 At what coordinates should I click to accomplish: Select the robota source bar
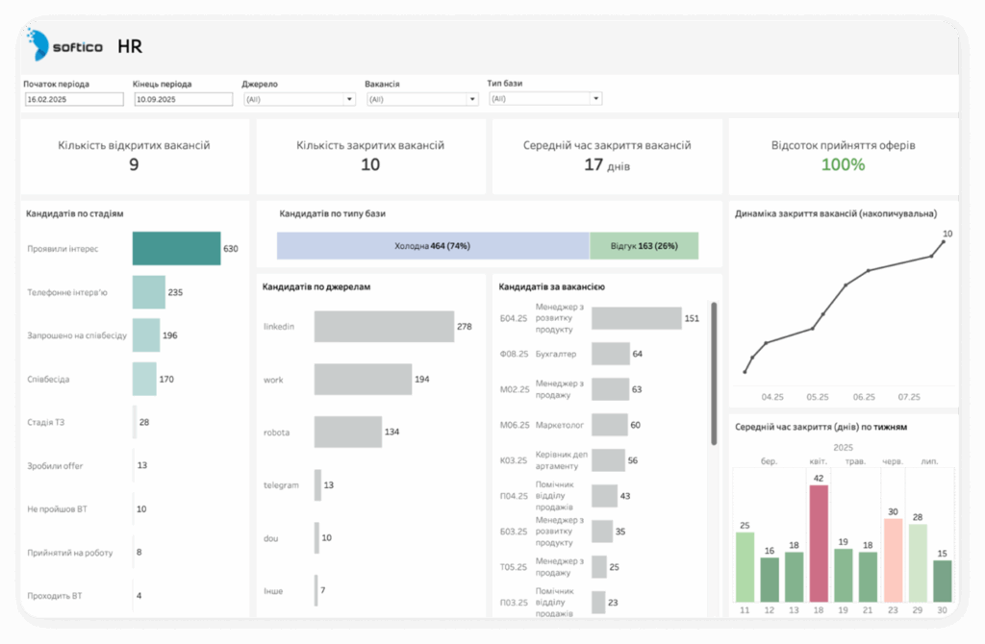click(347, 433)
